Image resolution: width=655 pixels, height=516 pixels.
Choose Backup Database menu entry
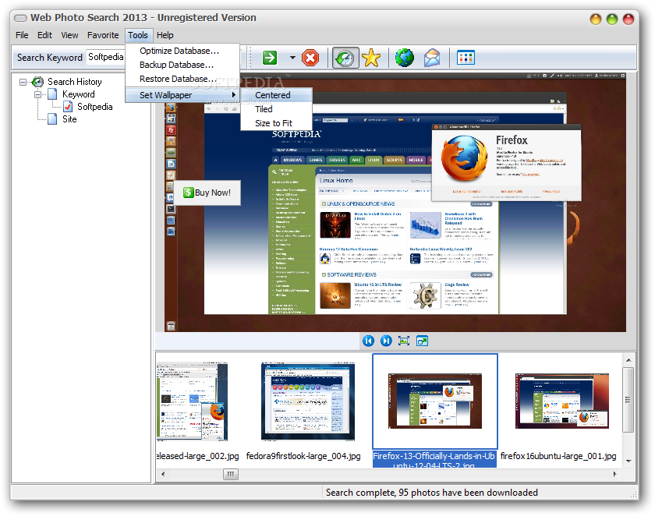coord(182,65)
